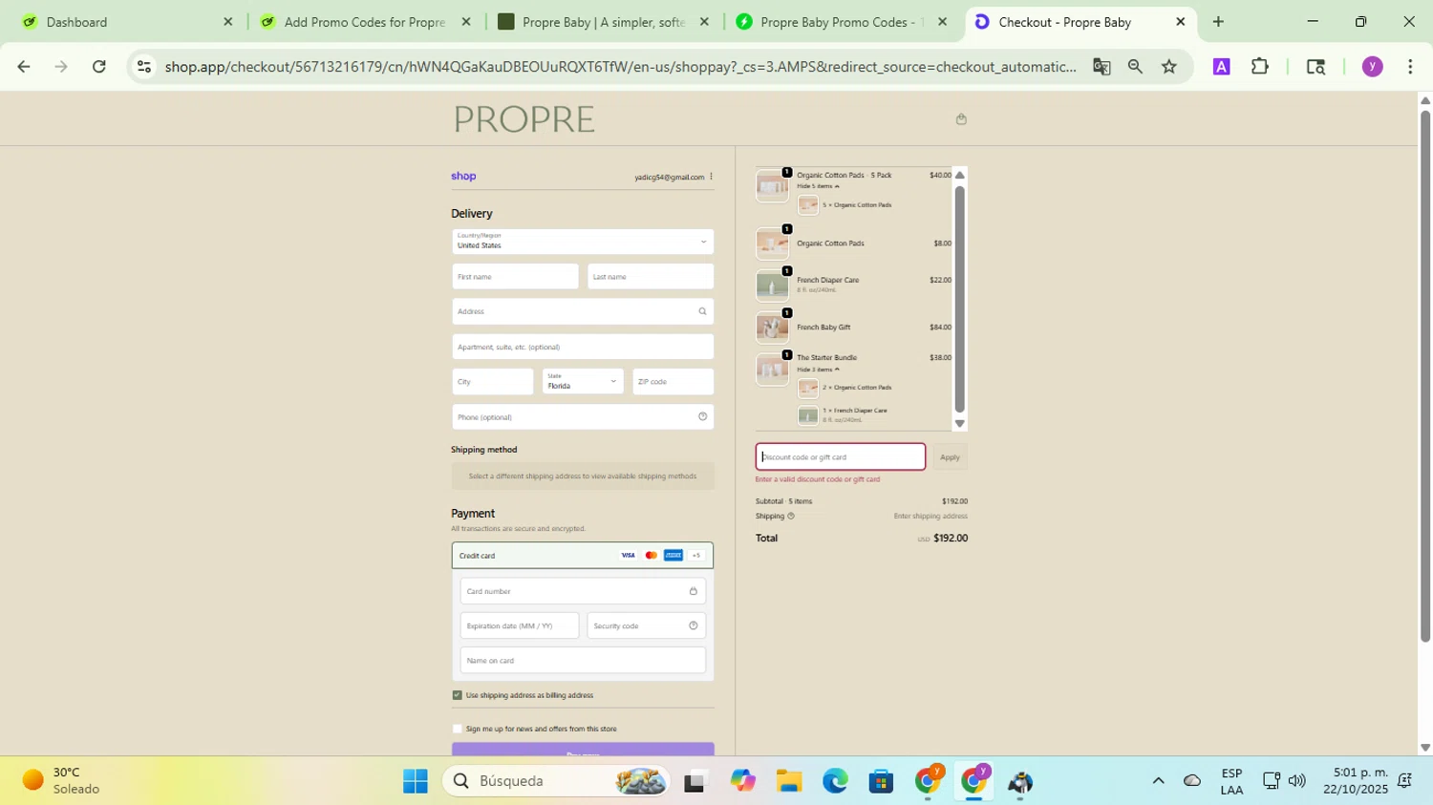This screenshot has height=805, width=1433.
Task: Collapse Hide 3 items under Starter Bundle
Action: point(818,370)
